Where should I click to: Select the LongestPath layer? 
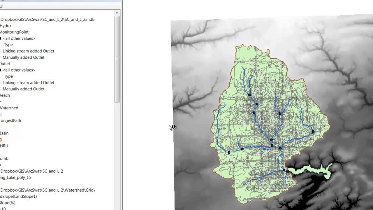tap(10, 120)
